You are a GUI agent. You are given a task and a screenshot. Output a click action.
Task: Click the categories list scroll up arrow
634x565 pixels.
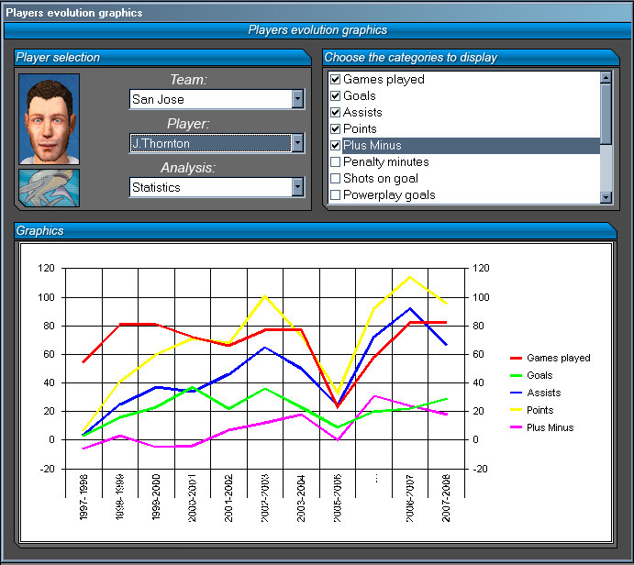[606, 77]
